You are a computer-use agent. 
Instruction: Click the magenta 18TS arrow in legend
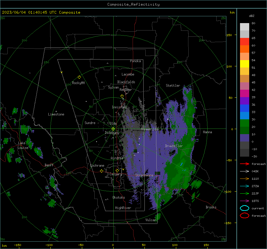(244, 201)
